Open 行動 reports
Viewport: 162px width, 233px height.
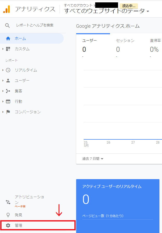click(x=18, y=101)
